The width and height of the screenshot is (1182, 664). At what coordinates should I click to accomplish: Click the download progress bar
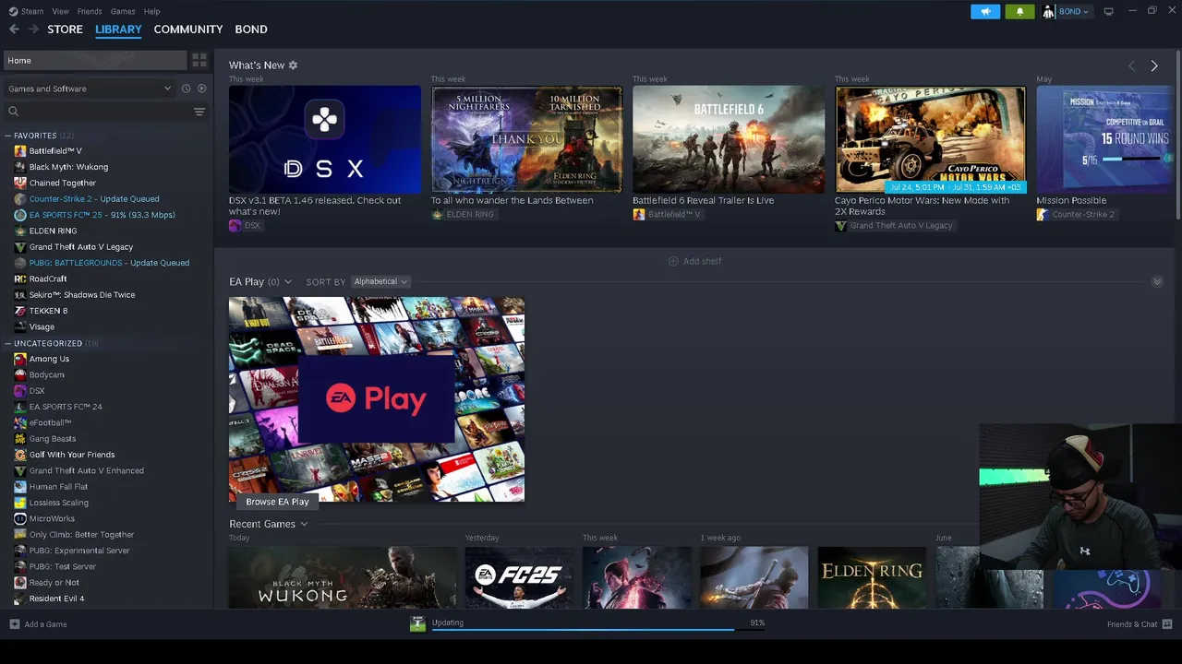[599, 629]
